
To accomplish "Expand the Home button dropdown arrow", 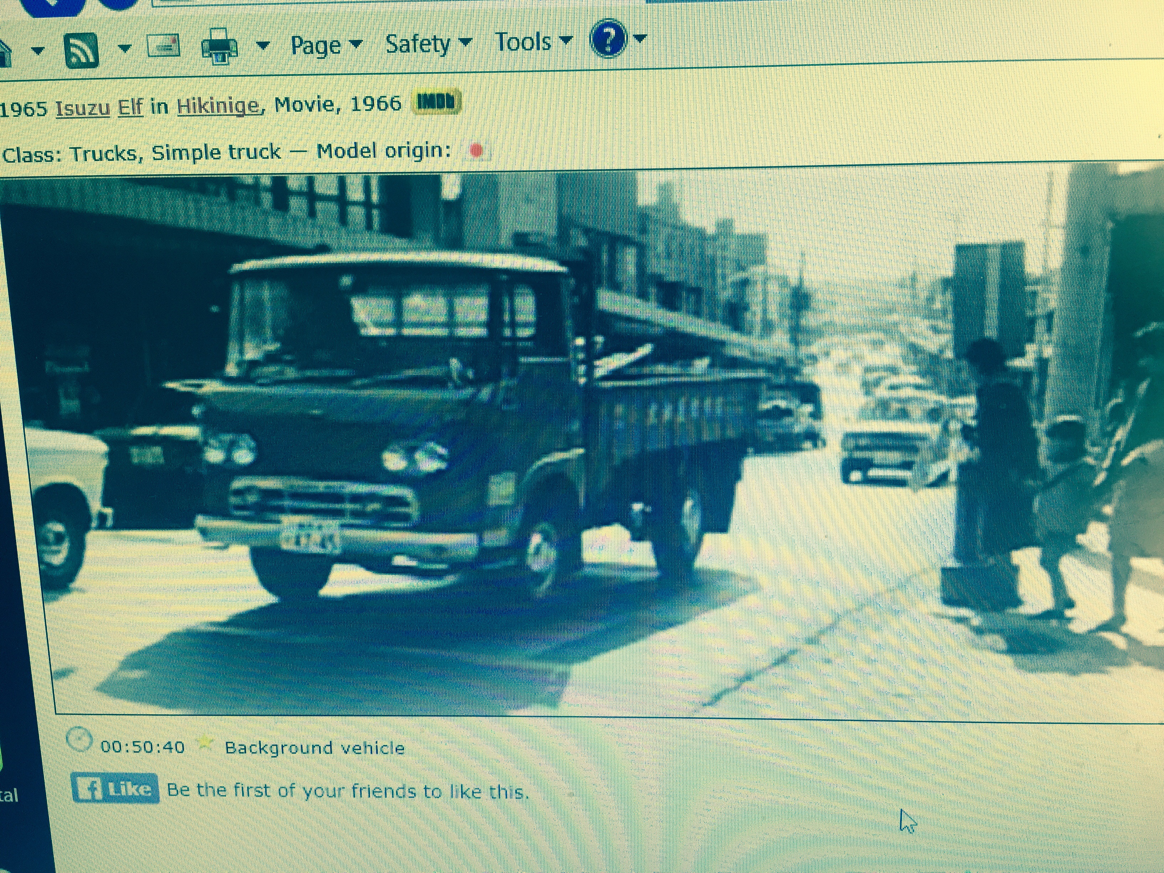I will click(x=38, y=51).
